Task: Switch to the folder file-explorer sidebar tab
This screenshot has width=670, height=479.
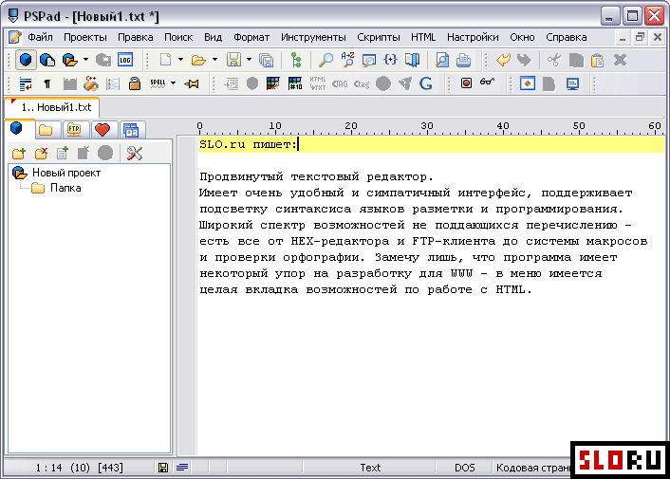Action: click(x=46, y=129)
